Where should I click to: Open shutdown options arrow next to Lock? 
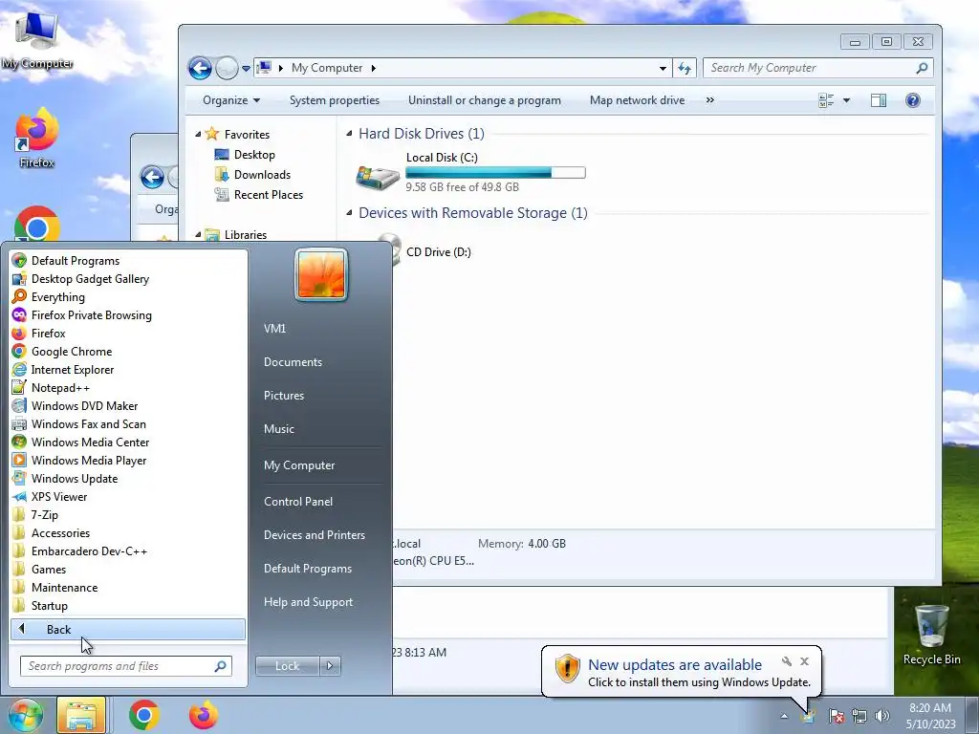pos(330,666)
